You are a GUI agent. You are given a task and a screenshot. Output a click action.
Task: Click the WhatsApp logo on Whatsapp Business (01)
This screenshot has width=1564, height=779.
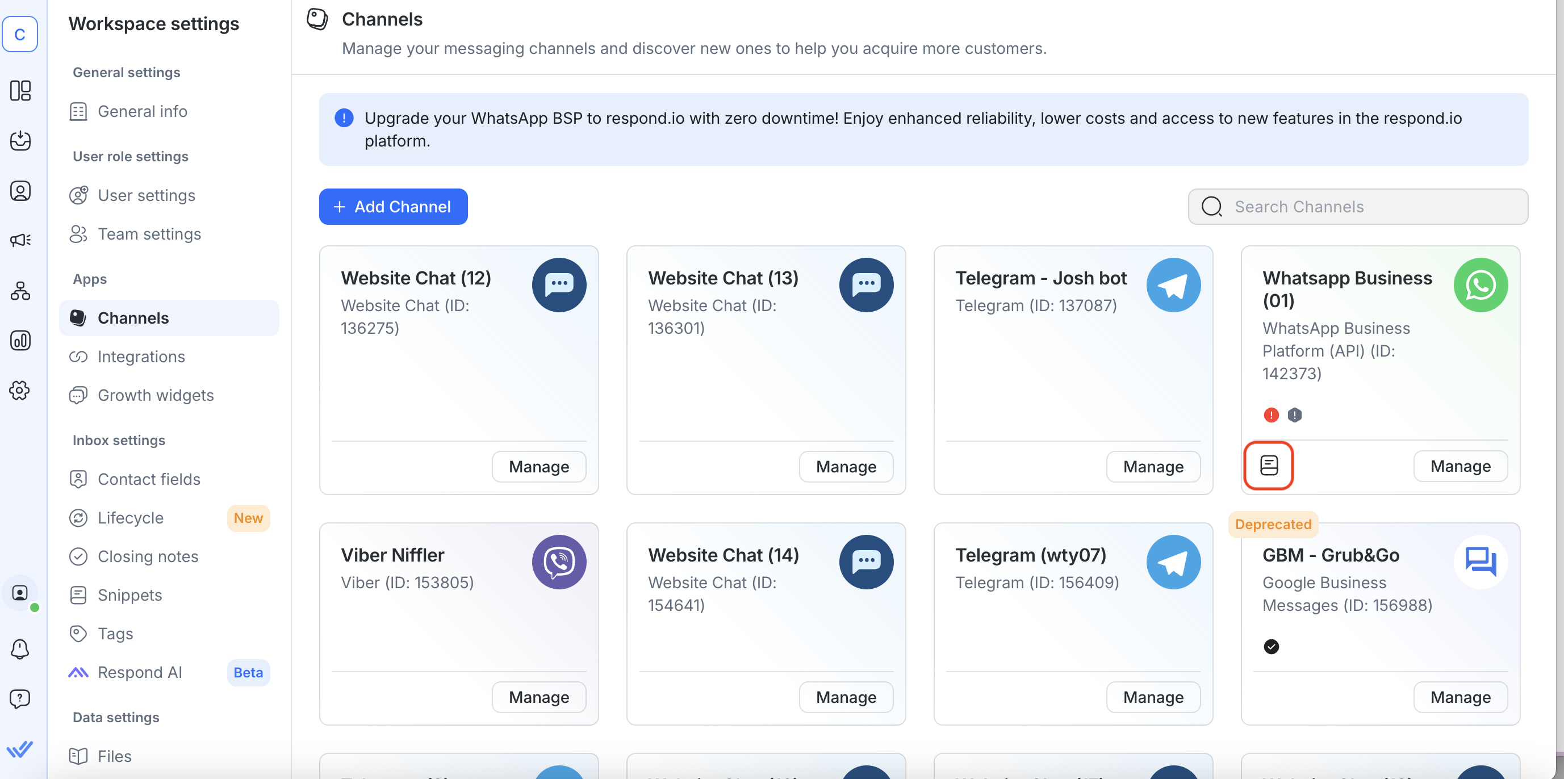(x=1481, y=285)
